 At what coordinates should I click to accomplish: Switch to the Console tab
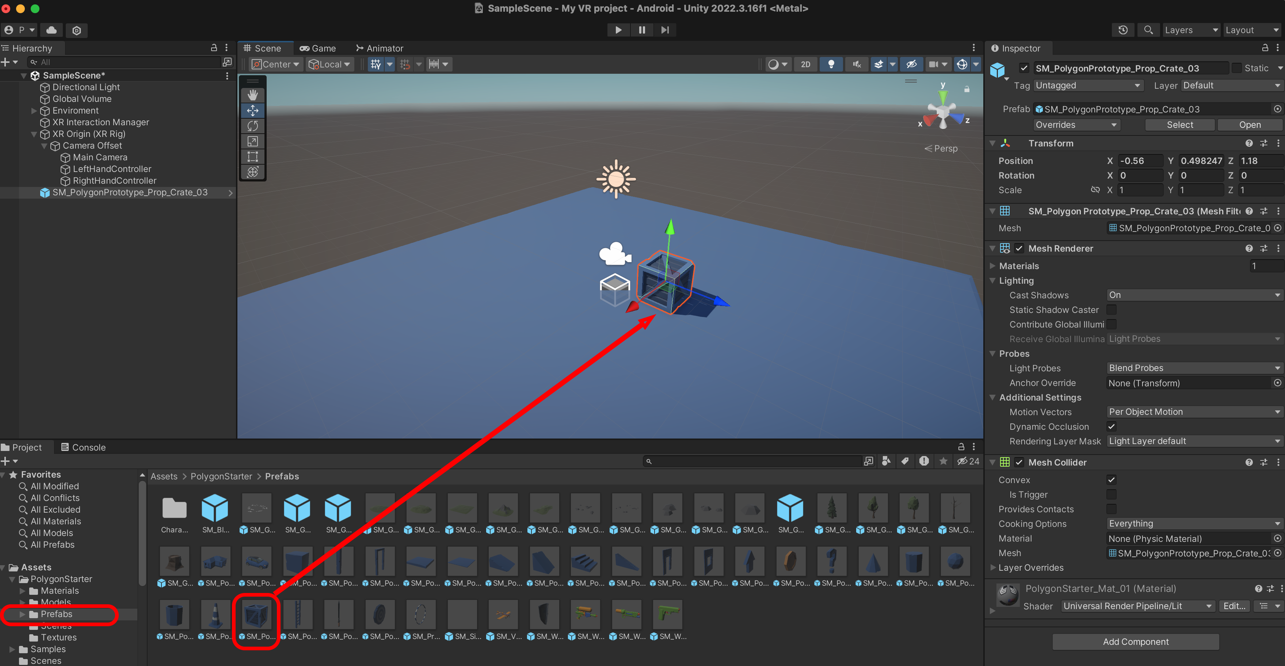click(x=83, y=447)
